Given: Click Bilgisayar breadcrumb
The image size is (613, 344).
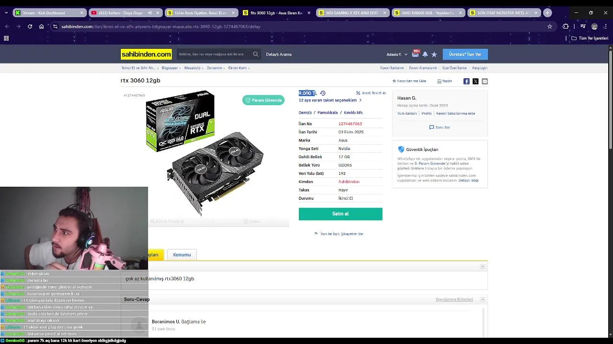Looking at the screenshot, I should click(170, 68).
